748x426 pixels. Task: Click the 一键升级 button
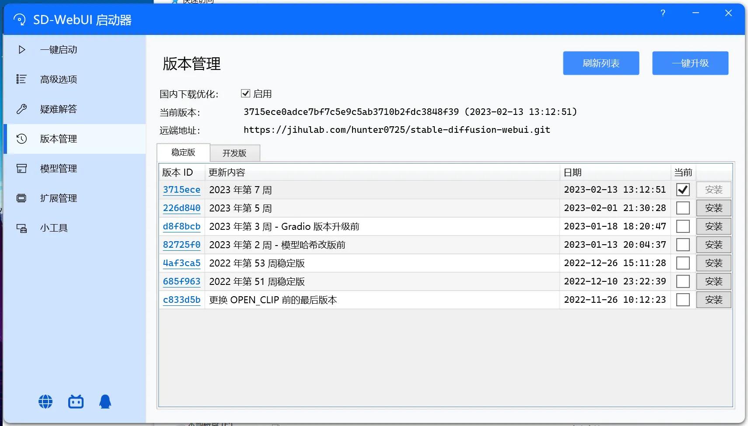tap(690, 63)
